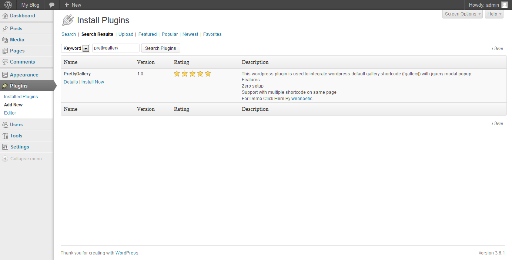512x260 pixels.
Task: Expand the Help panel
Action: pos(494,14)
